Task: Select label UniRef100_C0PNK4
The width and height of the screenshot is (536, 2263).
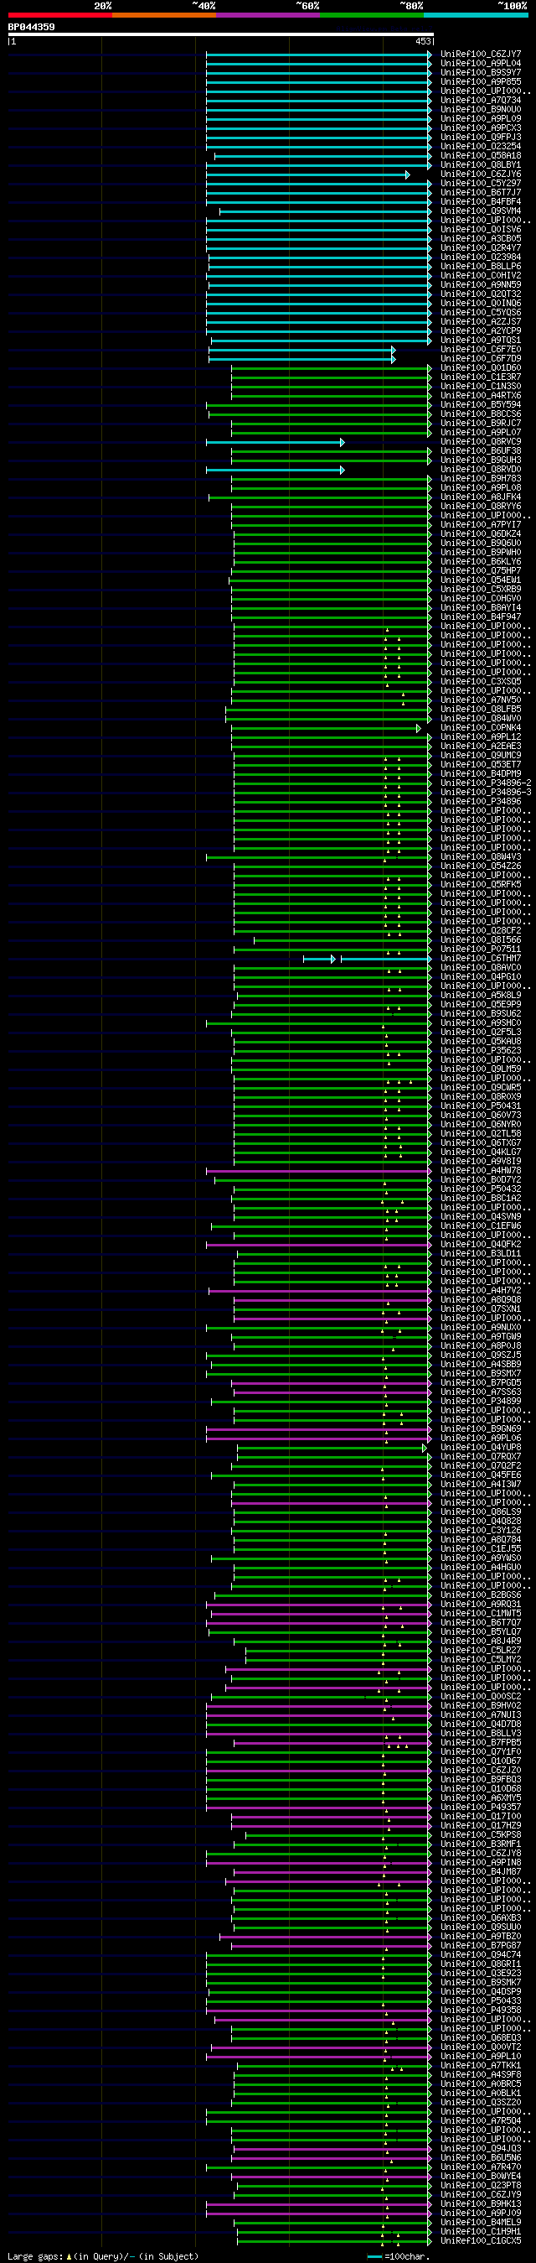Action: pyautogui.click(x=481, y=727)
